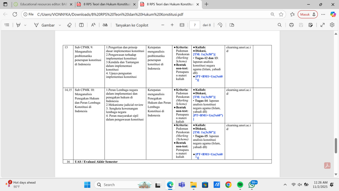Toggle fit to width view
Image resolution: width=339 pixels, height=191 pixels.
[182, 25]
